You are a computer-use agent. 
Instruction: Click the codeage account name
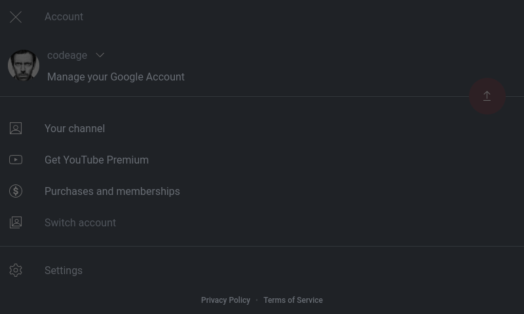pyautogui.click(x=67, y=56)
